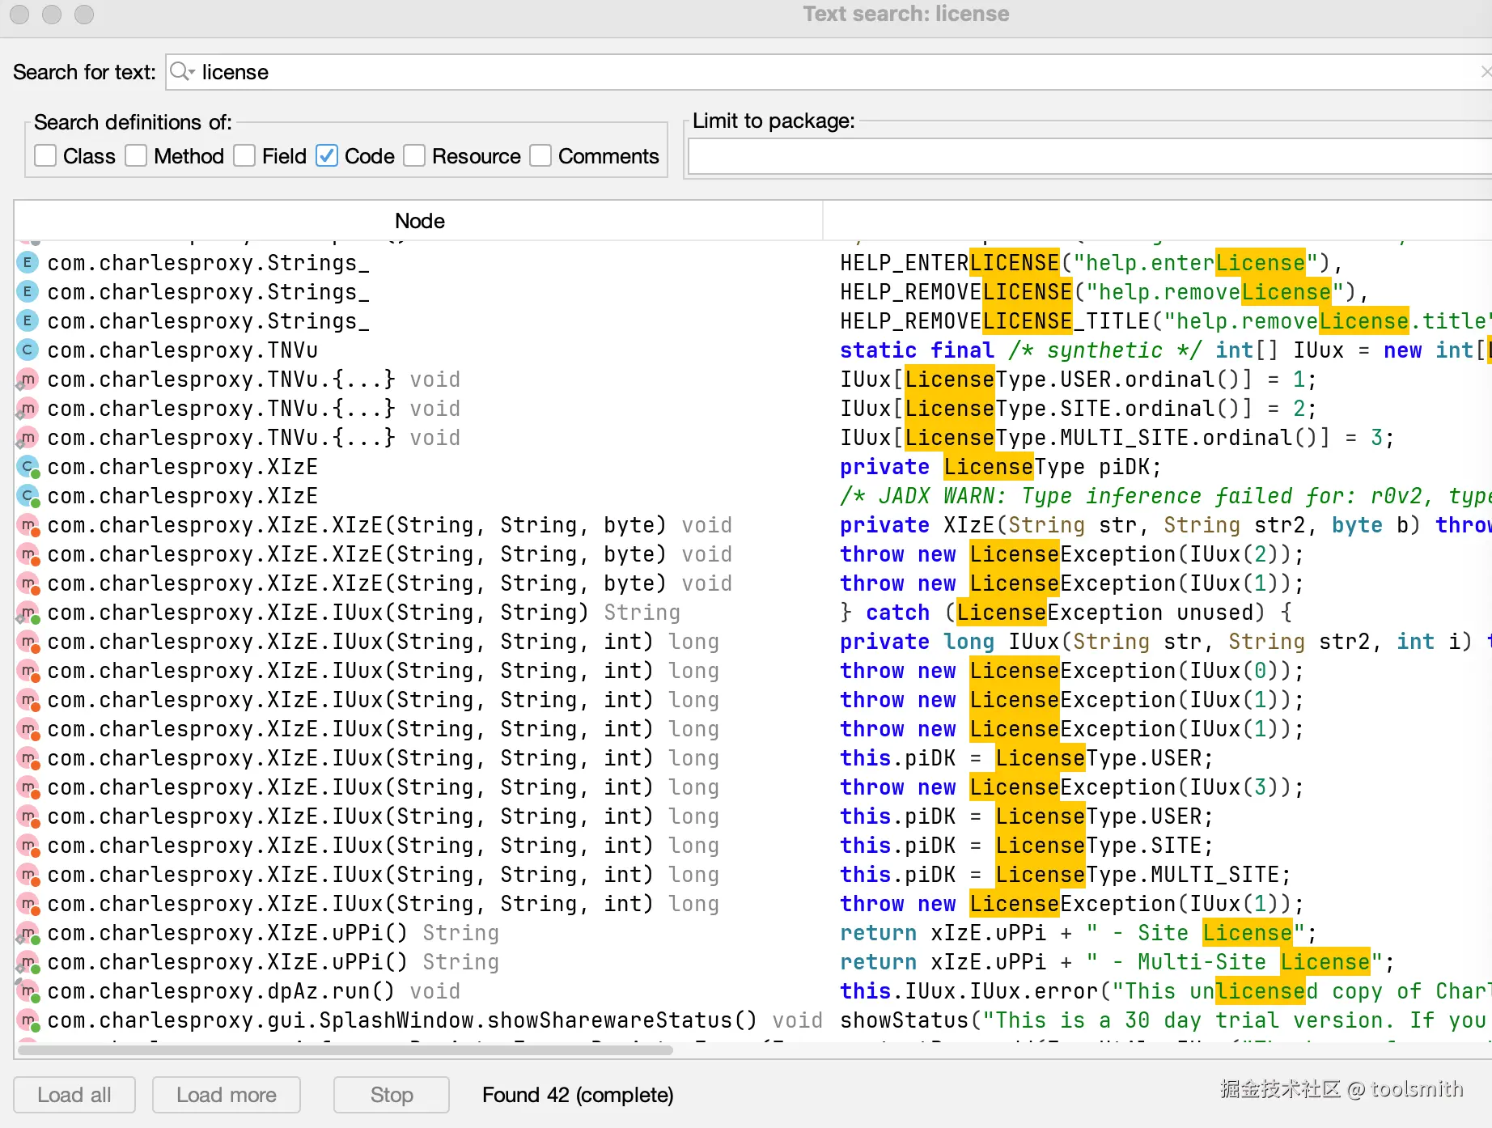Select code '} catch (LicenseException unused) {'

click(1066, 613)
